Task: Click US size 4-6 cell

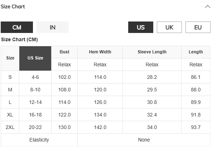Action: tap(35, 77)
